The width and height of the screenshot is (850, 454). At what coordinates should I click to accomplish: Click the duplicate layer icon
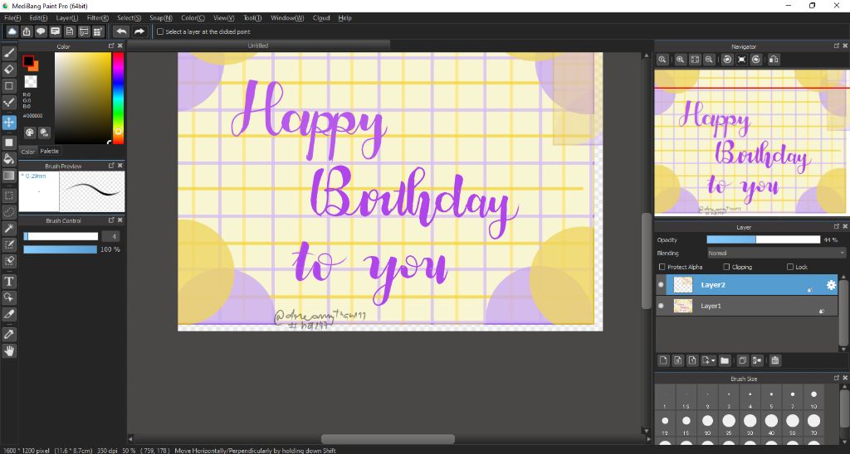pos(743,360)
